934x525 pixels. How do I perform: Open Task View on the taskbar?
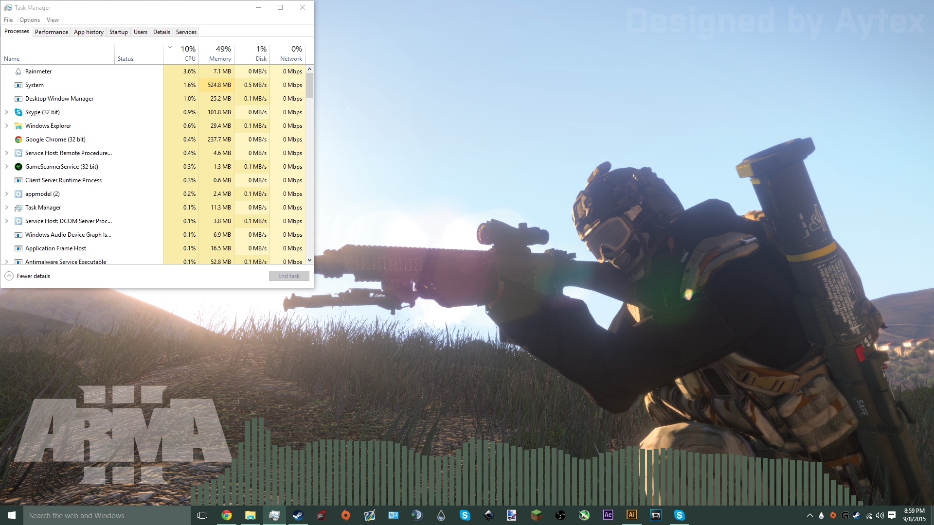pyautogui.click(x=202, y=515)
